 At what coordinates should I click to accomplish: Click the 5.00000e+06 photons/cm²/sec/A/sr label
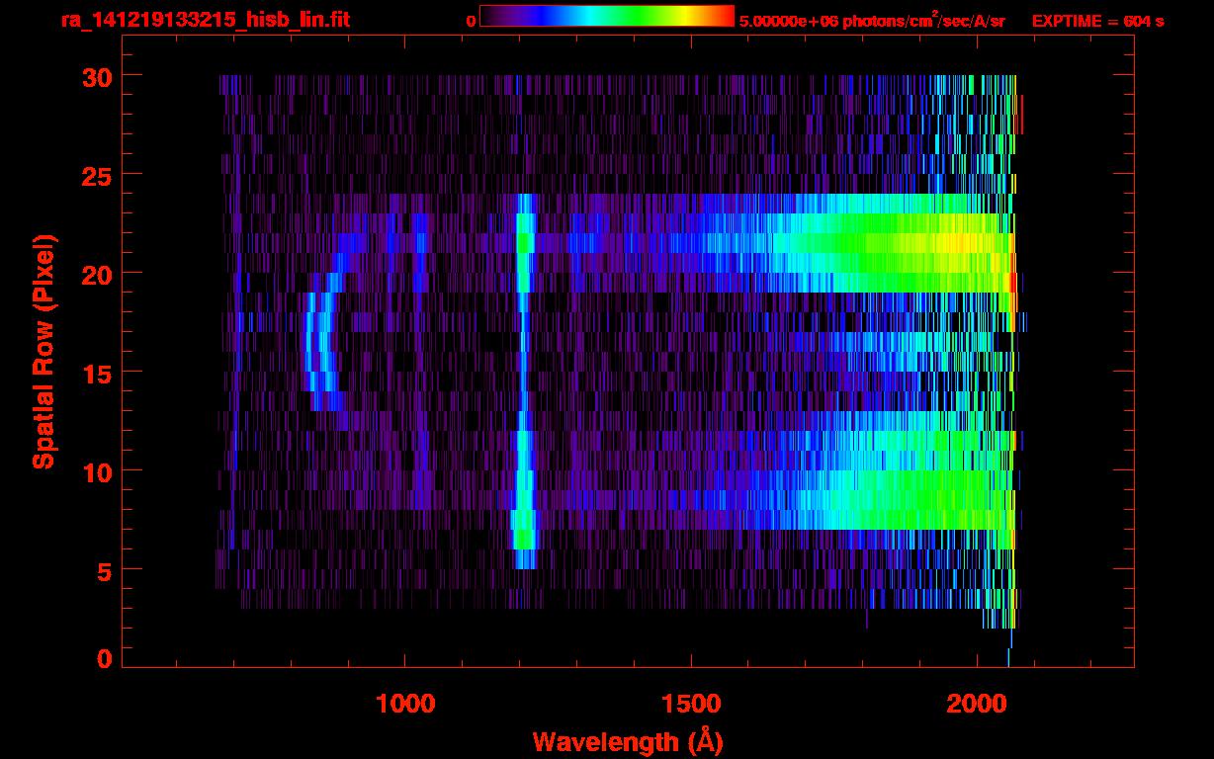click(x=872, y=20)
